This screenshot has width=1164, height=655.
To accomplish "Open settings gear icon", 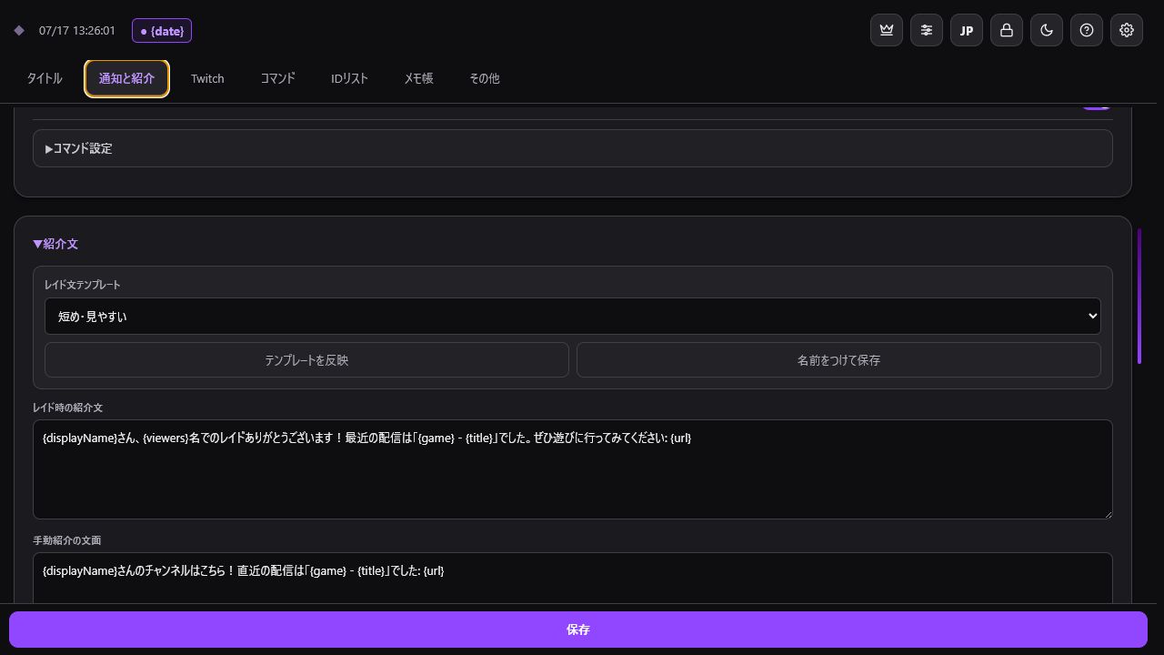I will point(1127,30).
